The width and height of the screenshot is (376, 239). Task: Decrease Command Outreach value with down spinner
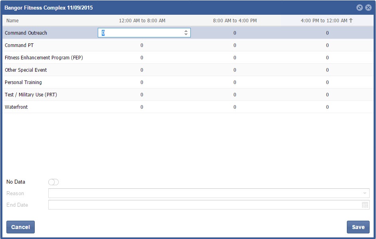click(x=186, y=35)
